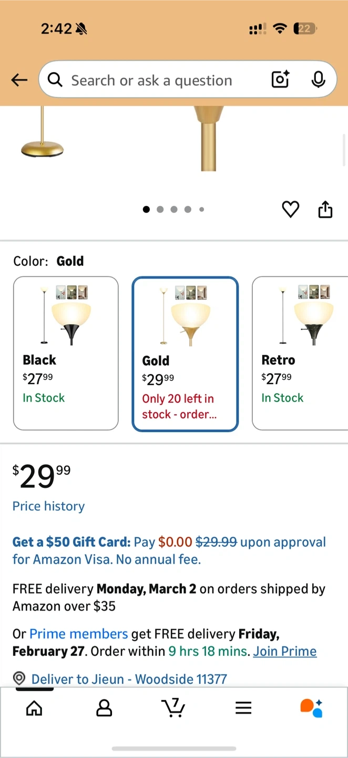Tap the second image carousel dot

point(160,210)
